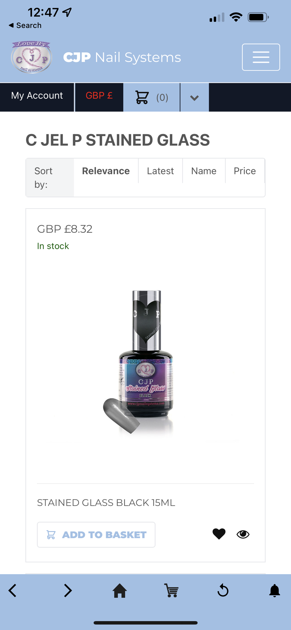Click Add To Basket button
291x630 pixels.
coord(96,535)
